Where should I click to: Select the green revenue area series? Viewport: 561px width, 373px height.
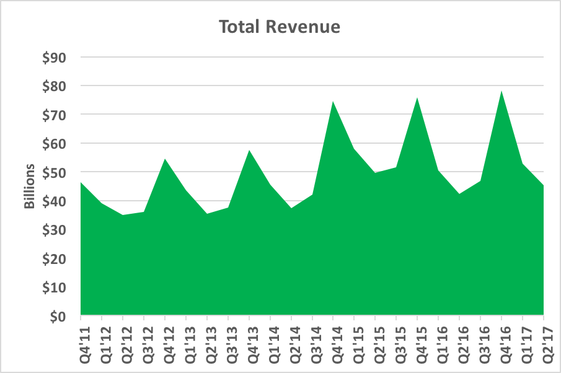click(x=310, y=260)
